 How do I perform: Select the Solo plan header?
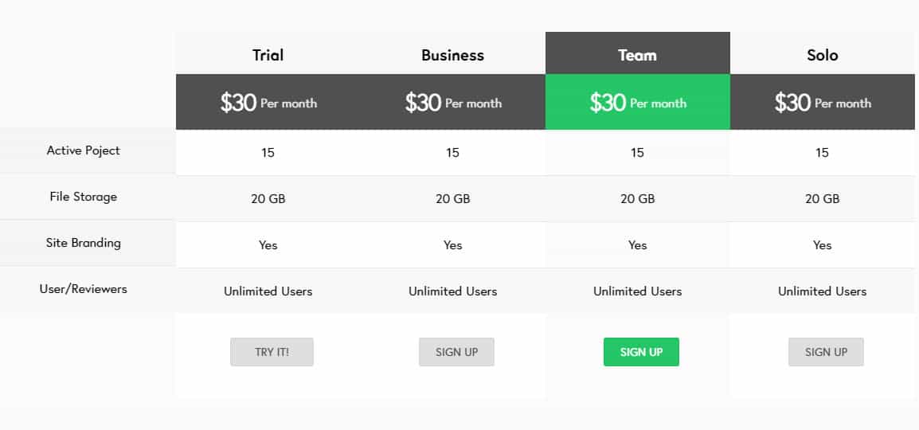point(822,55)
